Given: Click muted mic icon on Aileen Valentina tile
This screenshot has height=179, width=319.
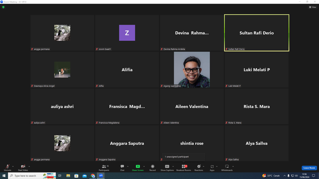Looking at the screenshot, I should (161, 123).
